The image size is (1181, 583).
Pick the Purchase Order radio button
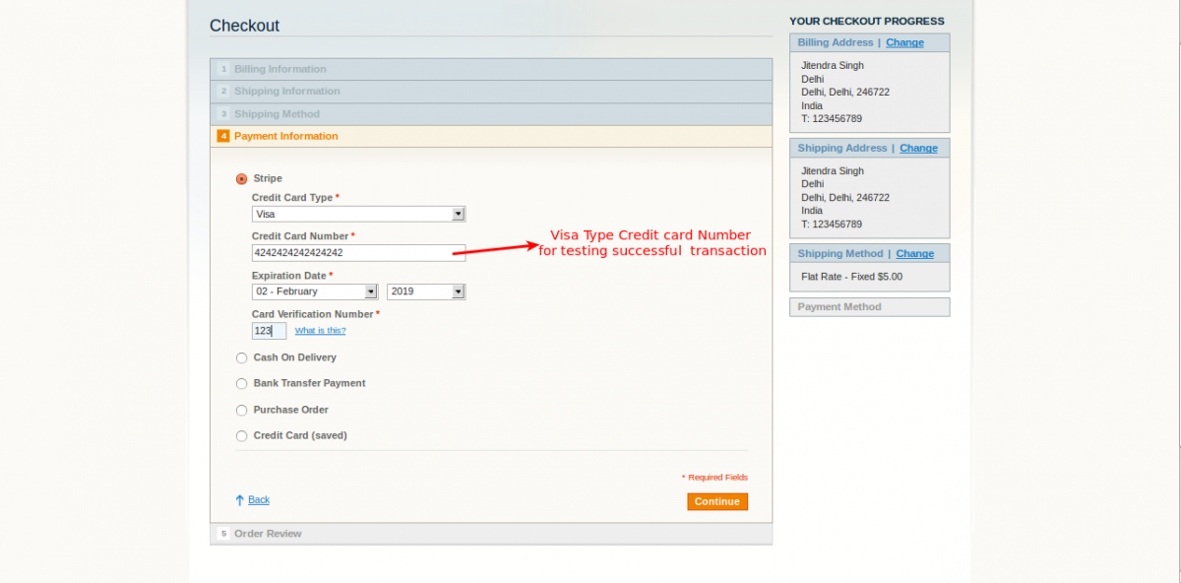[242, 411]
